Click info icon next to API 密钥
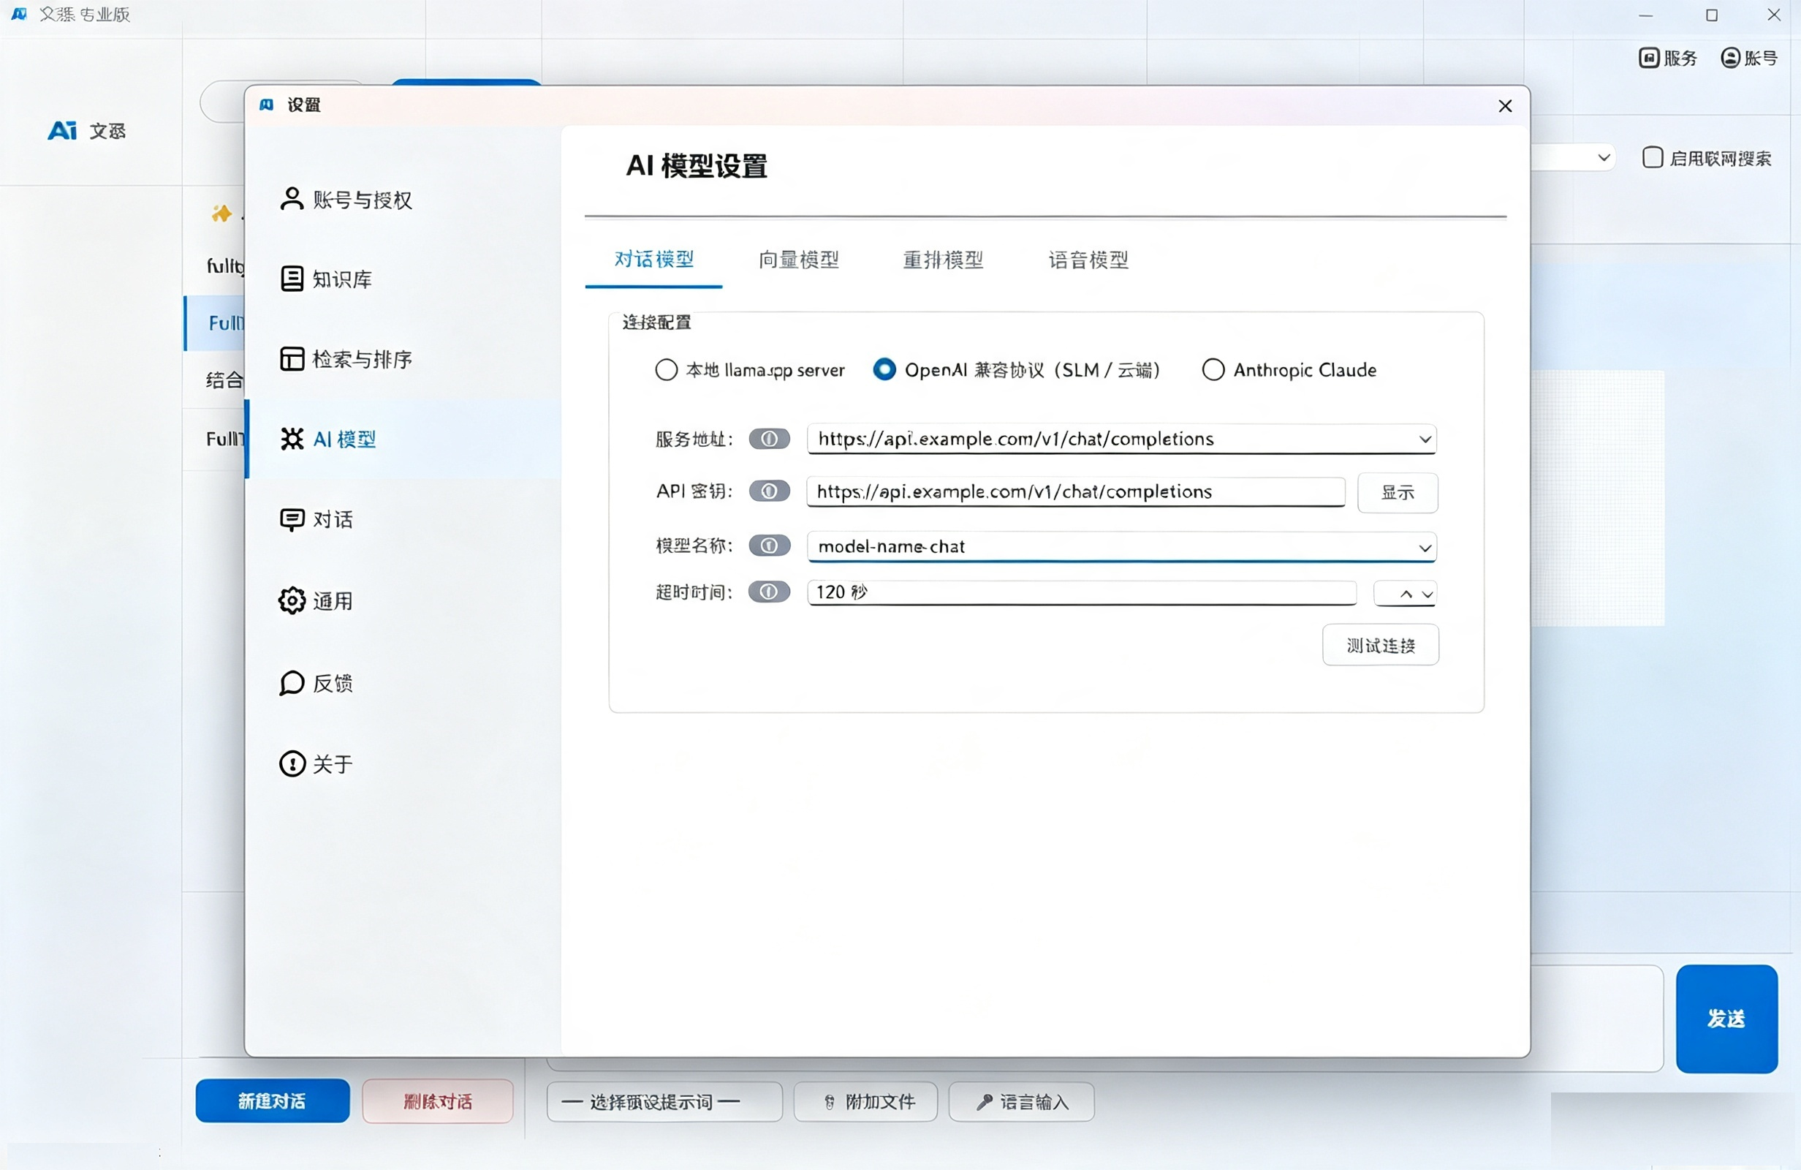This screenshot has height=1170, width=1801. coord(770,491)
